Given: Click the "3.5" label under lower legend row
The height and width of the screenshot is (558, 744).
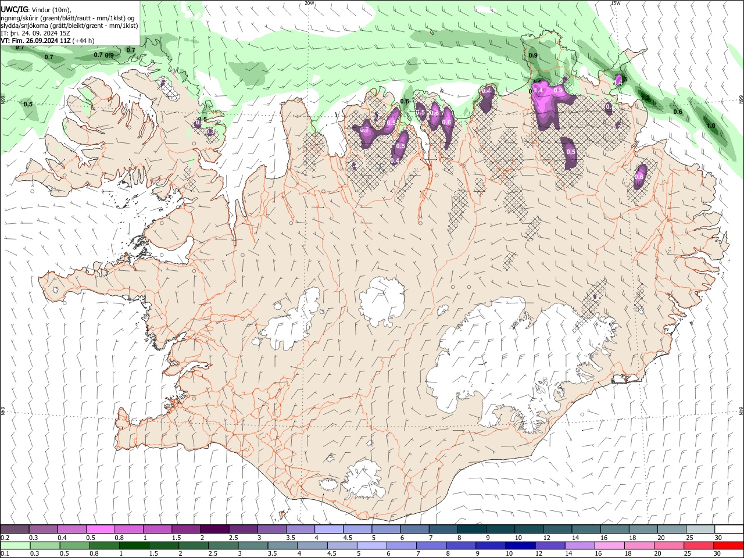Looking at the screenshot, I should coord(272,554).
